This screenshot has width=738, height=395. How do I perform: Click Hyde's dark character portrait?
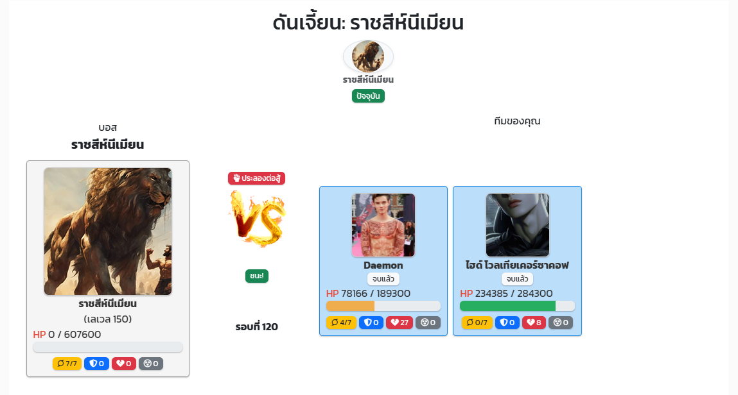(x=517, y=225)
